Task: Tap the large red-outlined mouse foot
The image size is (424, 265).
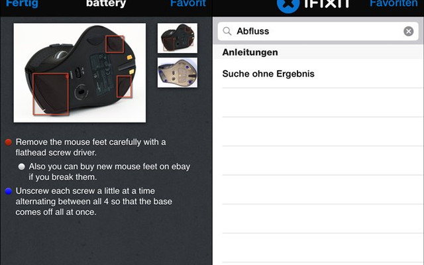Action: (50, 94)
